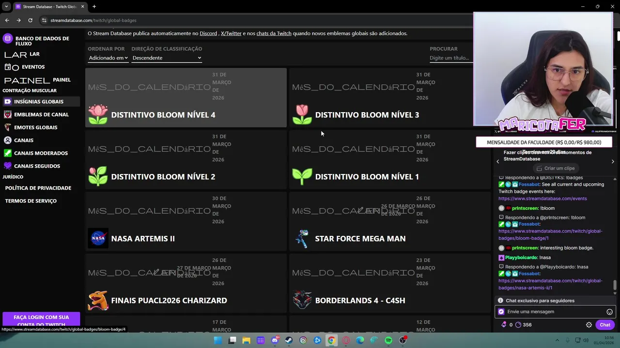Click the Canais person icon
Viewport: 620px width, 348px height.
tap(8, 140)
